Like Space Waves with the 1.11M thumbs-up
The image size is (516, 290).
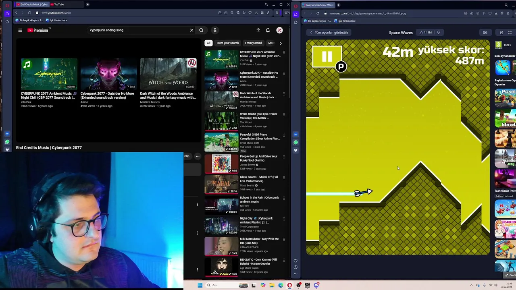point(425,33)
